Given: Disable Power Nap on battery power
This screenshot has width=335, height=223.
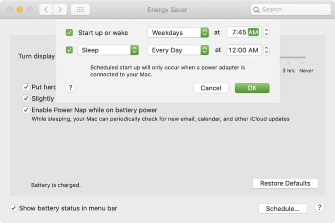Looking at the screenshot, I should 26,110.
